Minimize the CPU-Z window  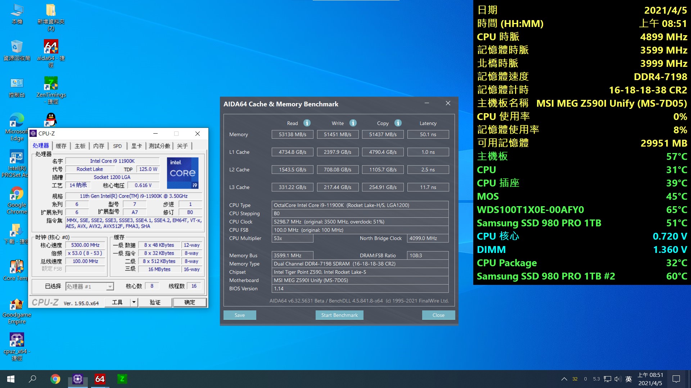coord(155,133)
